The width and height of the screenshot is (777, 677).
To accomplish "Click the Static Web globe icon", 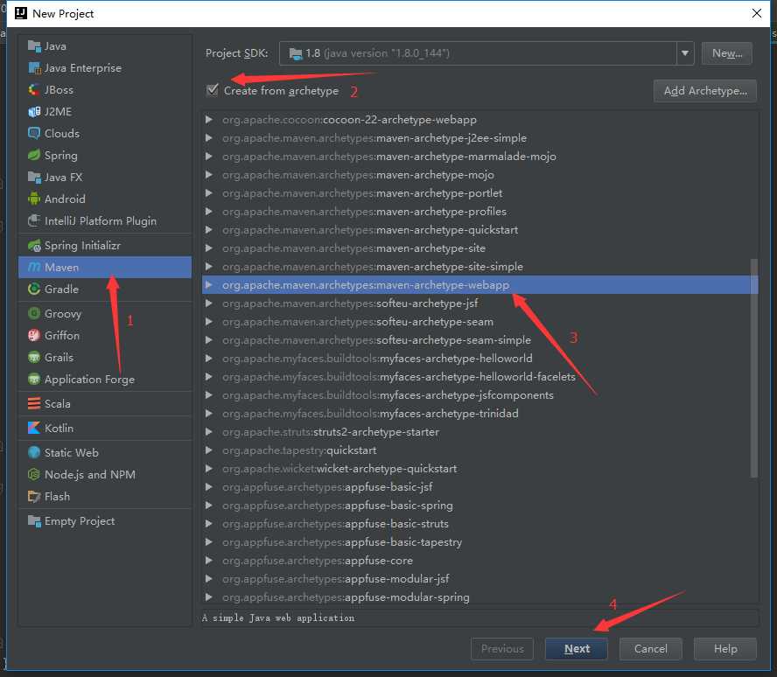I will click(34, 452).
